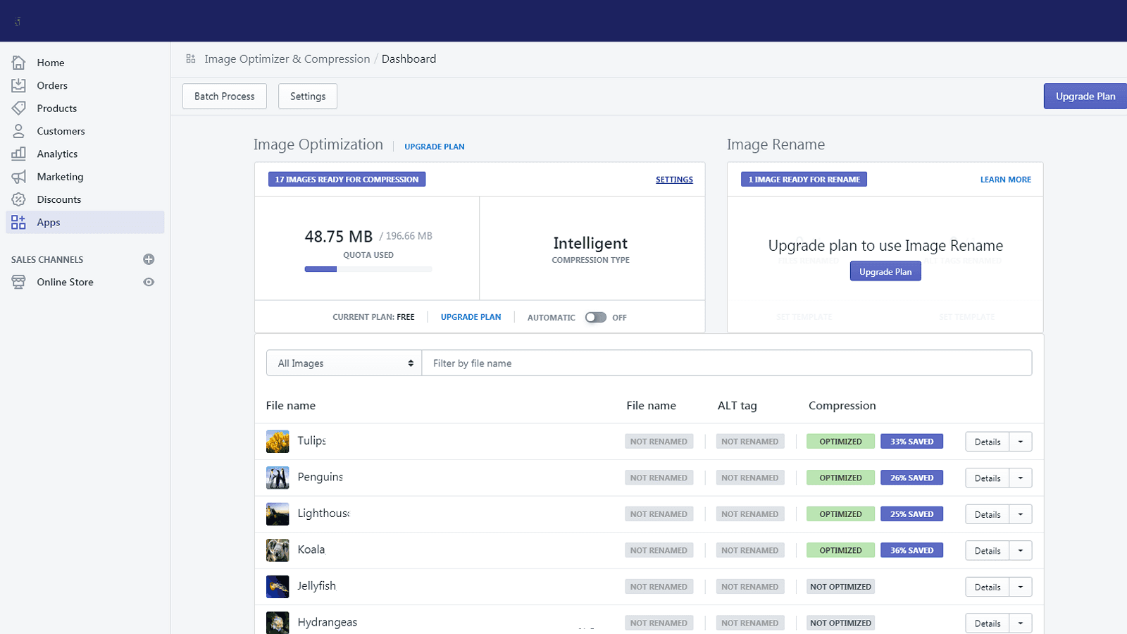The width and height of the screenshot is (1127, 634).
Task: Click the add Sales Channels plus icon
Action: click(x=148, y=259)
